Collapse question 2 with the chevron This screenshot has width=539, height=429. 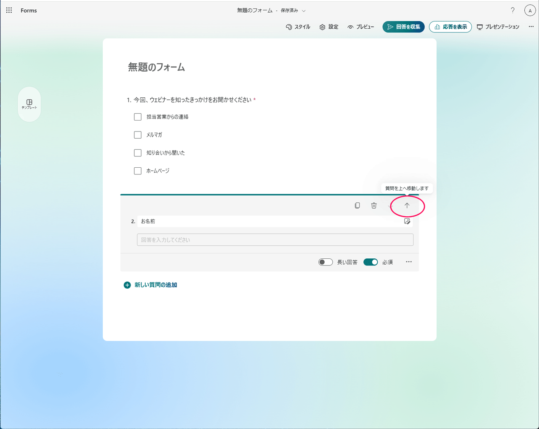tap(390, 205)
